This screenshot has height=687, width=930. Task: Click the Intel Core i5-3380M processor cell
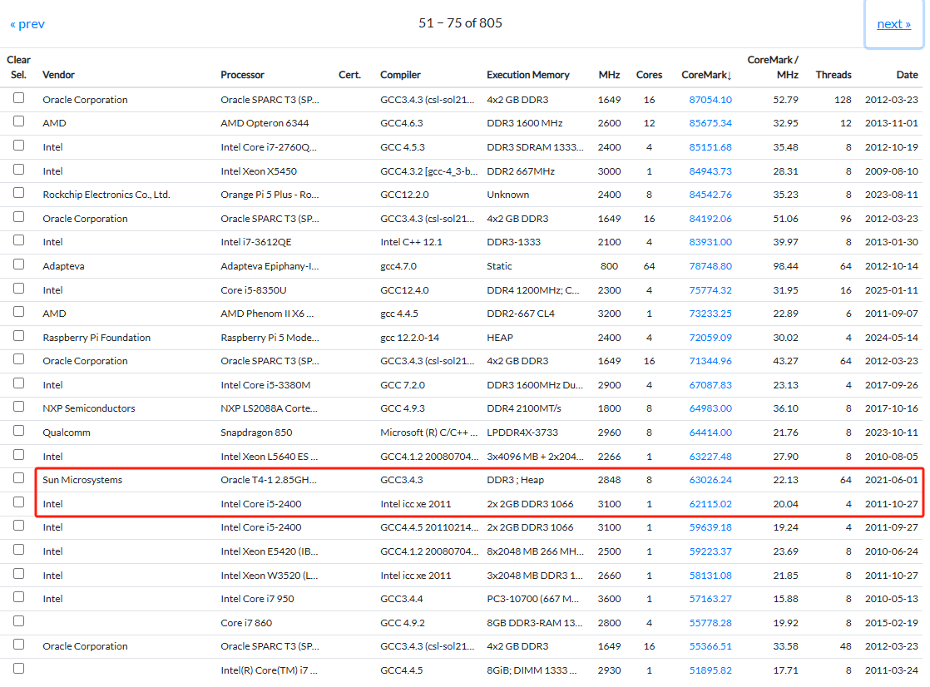pos(265,385)
